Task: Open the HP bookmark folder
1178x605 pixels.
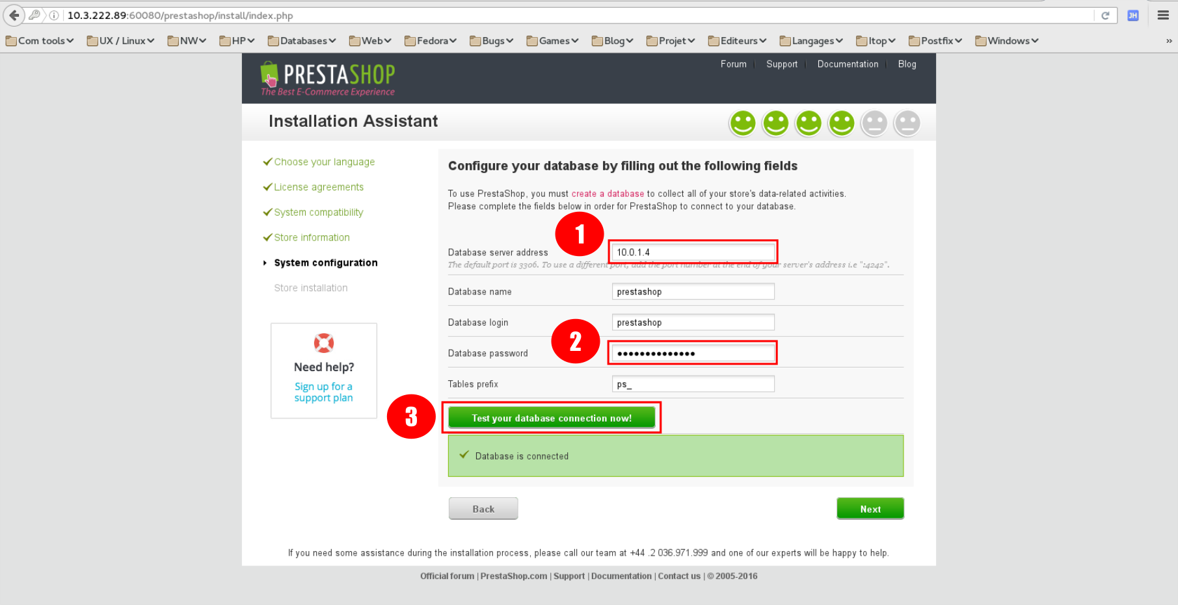Action: (x=237, y=41)
